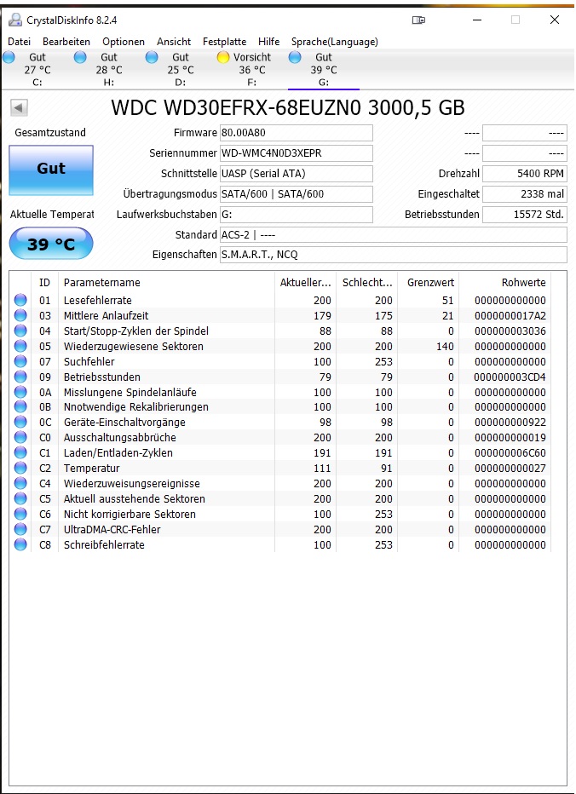576x794 pixels.
Task: Click the Betriebsstunden value 15572 Std.
Action: point(525,214)
